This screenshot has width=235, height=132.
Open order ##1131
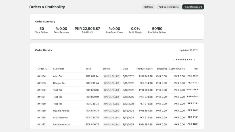[41, 97]
